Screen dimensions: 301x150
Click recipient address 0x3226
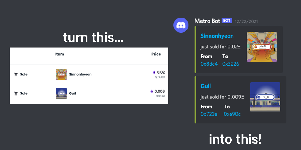tap(230, 64)
